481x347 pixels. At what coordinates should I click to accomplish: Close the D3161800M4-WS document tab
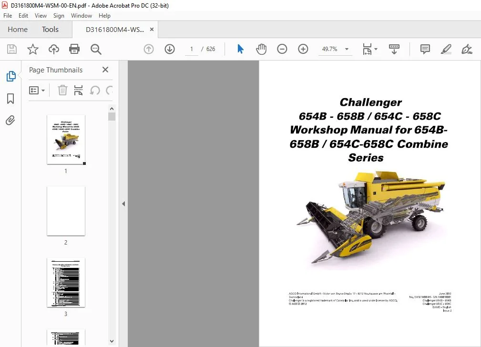coord(152,30)
